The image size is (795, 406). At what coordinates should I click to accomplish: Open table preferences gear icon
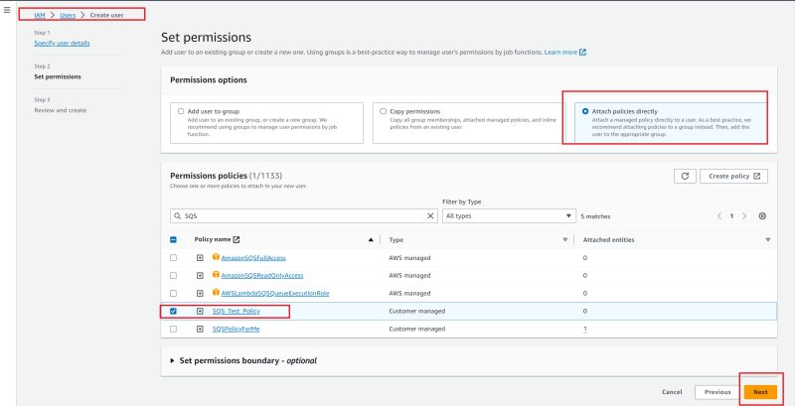pyautogui.click(x=762, y=216)
